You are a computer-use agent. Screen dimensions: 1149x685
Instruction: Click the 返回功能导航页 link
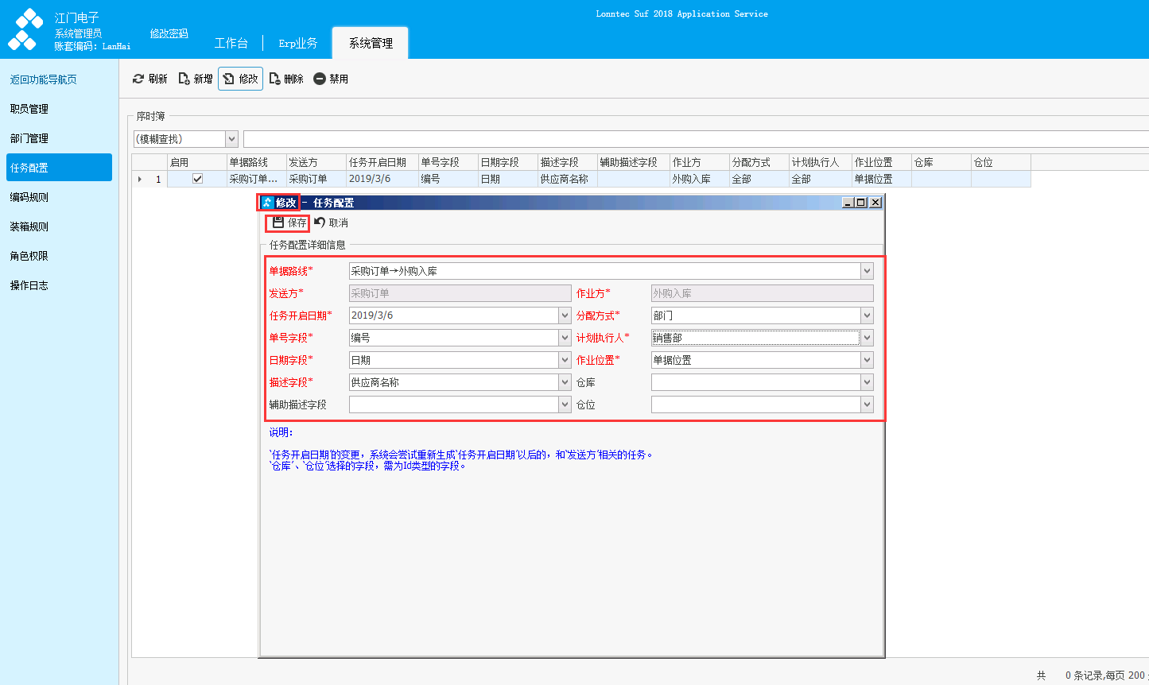44,79
